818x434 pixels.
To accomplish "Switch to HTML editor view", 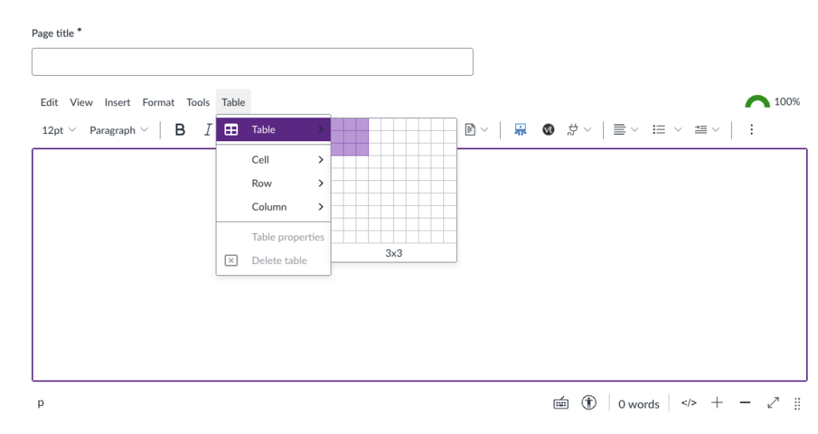I will (689, 403).
